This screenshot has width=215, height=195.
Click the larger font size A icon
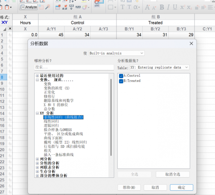[x=147, y=7]
